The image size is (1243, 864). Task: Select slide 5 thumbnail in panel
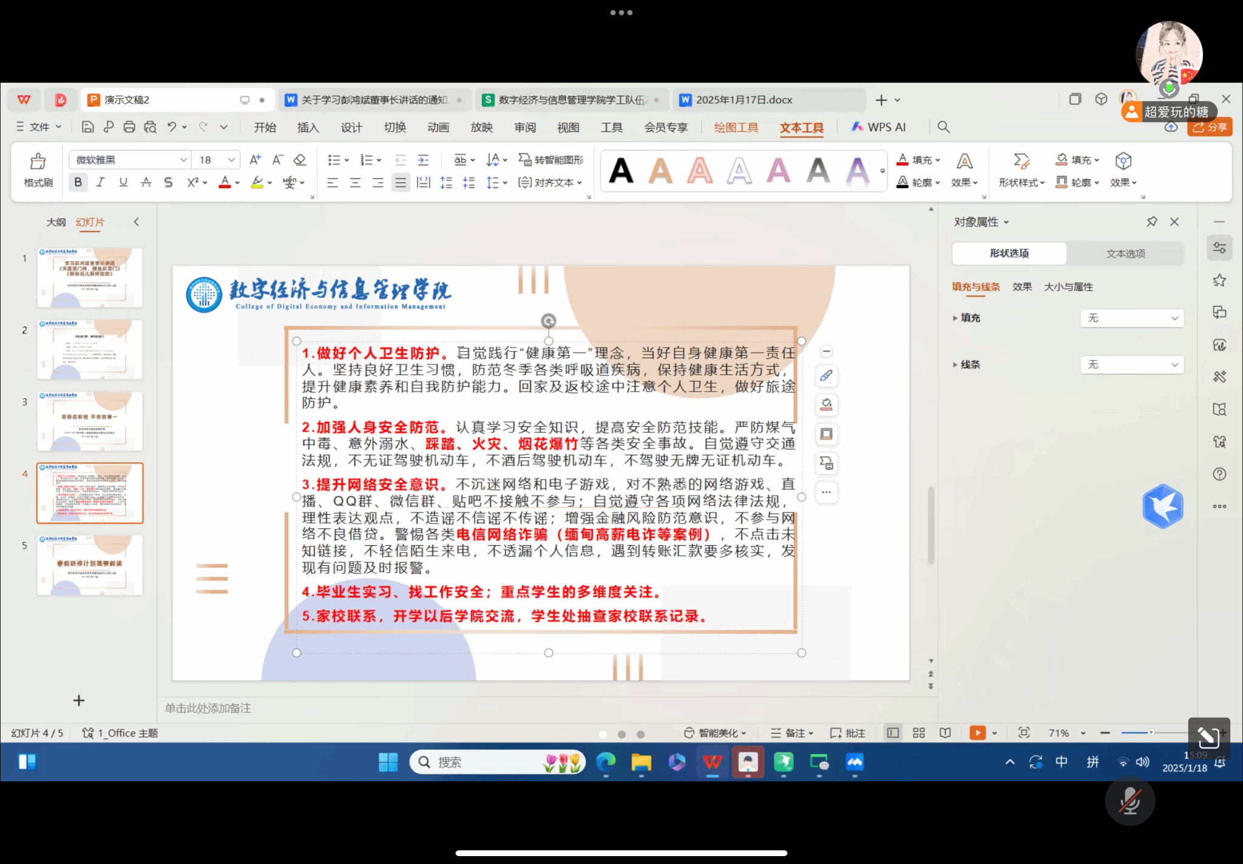[x=90, y=565]
